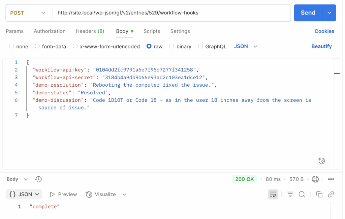Open the JSON response format dropdown

click(x=24, y=194)
